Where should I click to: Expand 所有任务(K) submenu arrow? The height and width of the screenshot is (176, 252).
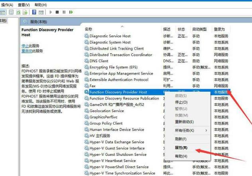(x=206, y=131)
